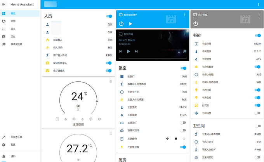Open the 概览 overview sidebar item
Image resolution: width=264 pixels, height=162 pixels.
[20, 14]
